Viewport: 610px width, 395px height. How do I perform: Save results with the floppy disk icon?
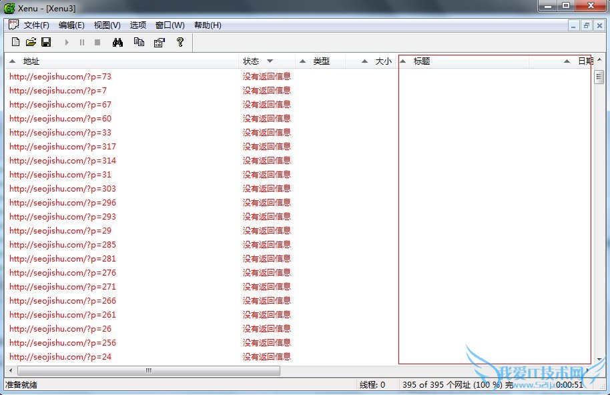[46, 42]
